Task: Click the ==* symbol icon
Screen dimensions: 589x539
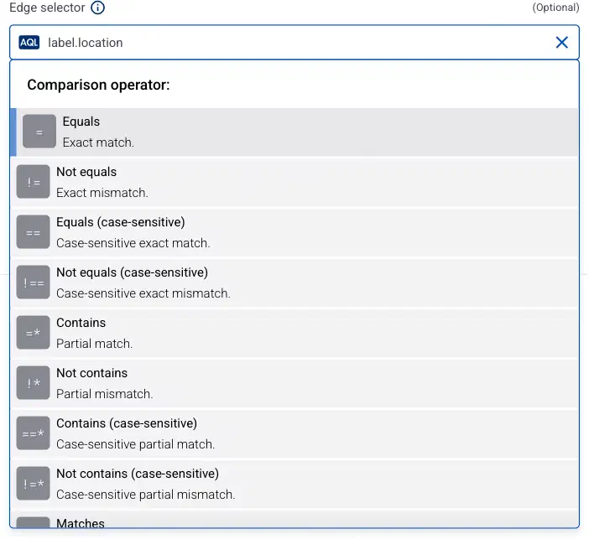Action: pos(33,433)
